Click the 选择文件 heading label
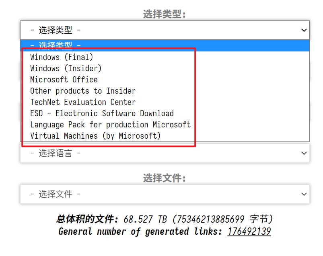The height and width of the screenshot is (256, 323). coord(165,178)
